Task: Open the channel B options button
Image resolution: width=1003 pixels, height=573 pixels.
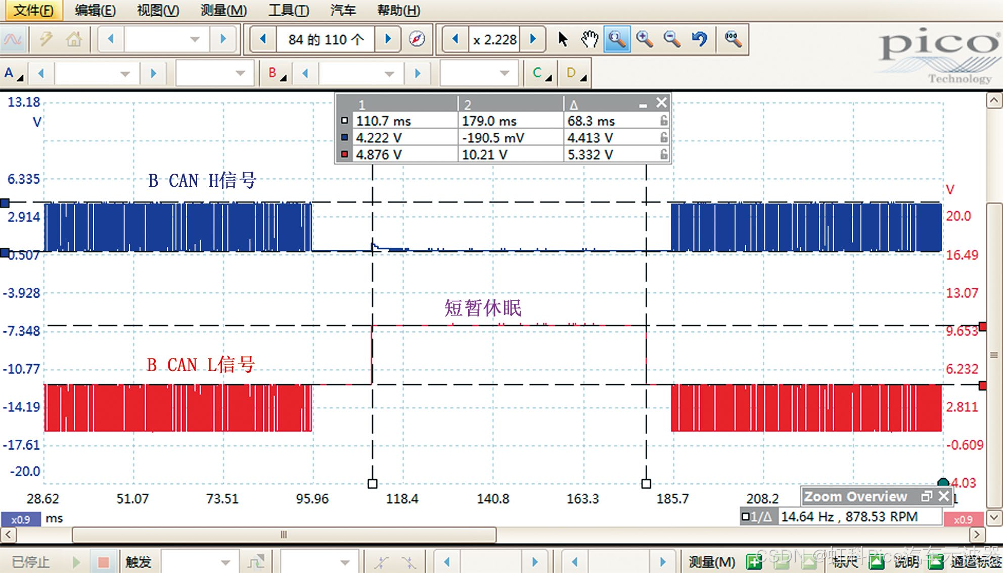Action: pos(277,74)
